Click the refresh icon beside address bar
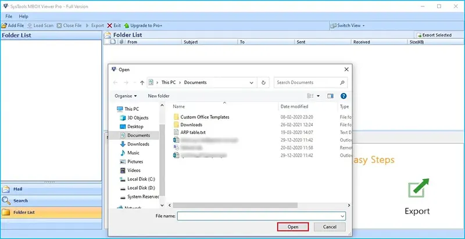The width and height of the screenshot is (465, 239). [266, 82]
